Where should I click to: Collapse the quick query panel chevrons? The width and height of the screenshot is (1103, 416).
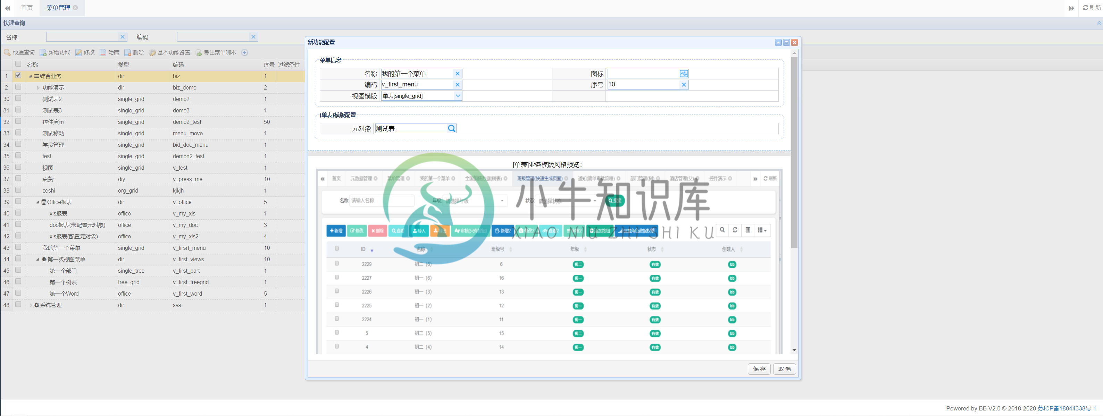coord(1099,23)
